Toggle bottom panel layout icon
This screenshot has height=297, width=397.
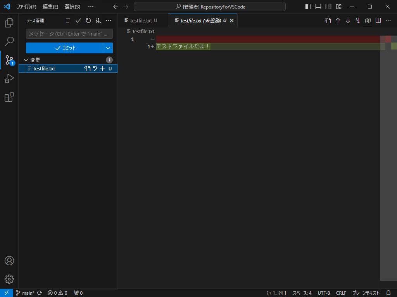coord(318,7)
